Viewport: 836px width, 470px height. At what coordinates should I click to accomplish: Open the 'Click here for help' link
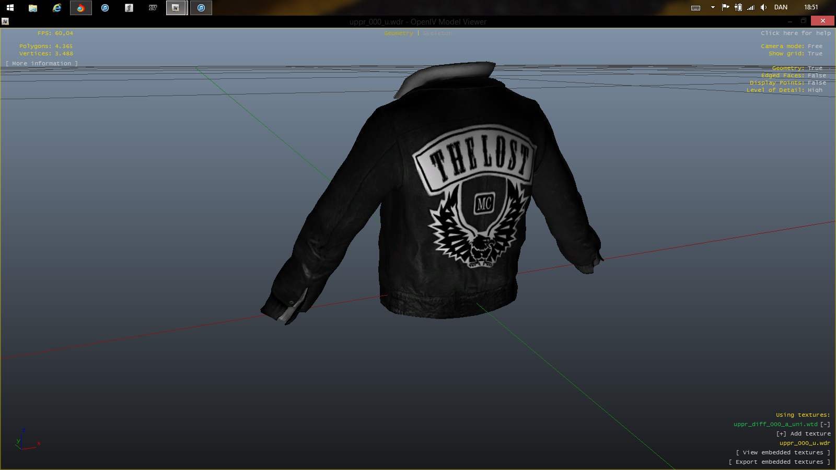click(x=796, y=33)
